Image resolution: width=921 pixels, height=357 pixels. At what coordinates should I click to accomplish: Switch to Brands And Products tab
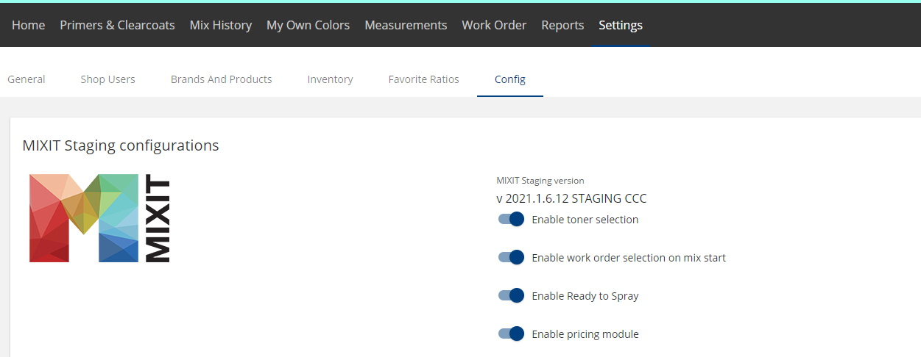click(x=222, y=79)
